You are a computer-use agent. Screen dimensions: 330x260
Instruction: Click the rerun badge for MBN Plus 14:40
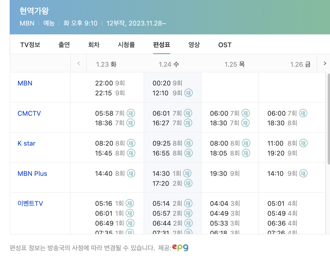click(x=131, y=174)
